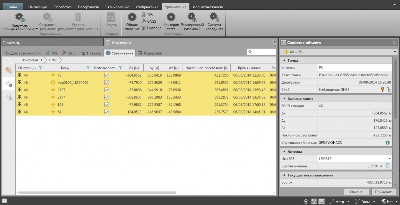The width and height of the screenshot is (400, 205).
Task: Open the Кодировка inspector tab
Action: [150, 53]
